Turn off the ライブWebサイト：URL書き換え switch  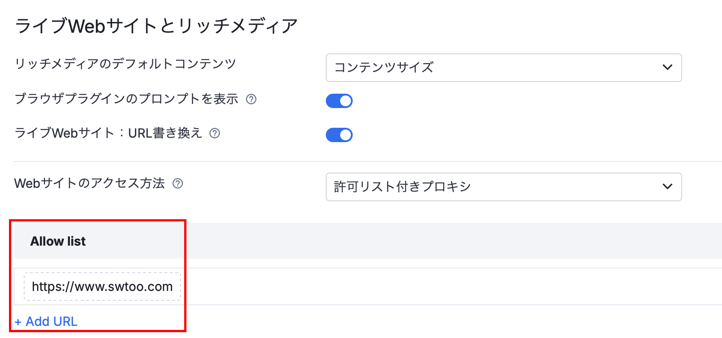click(x=339, y=135)
